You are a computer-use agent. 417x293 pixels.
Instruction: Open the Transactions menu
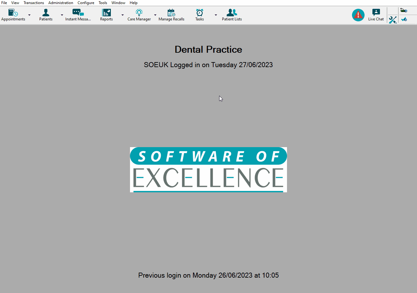34,3
